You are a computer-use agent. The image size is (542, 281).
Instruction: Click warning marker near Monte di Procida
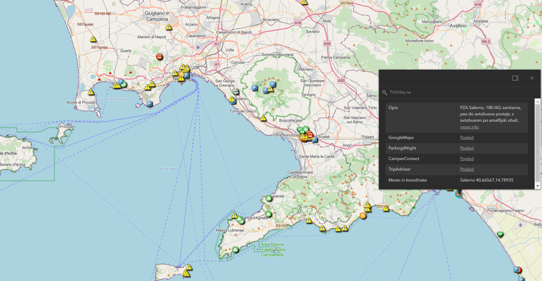pyautogui.click(x=91, y=92)
